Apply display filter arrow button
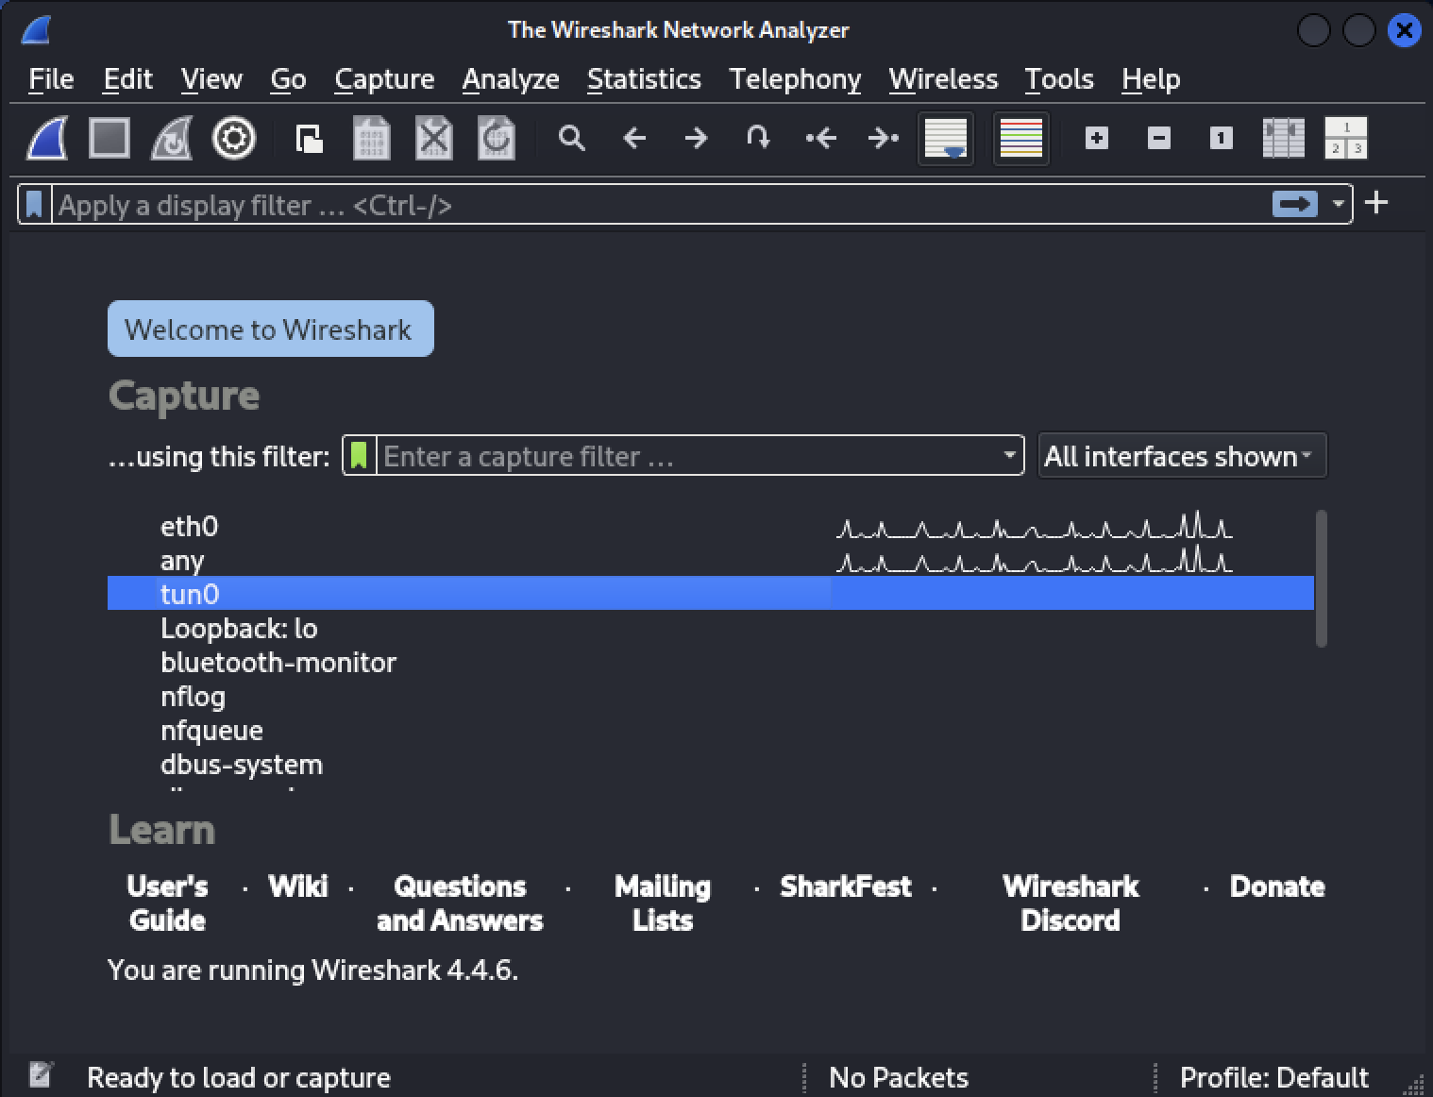 1294,204
